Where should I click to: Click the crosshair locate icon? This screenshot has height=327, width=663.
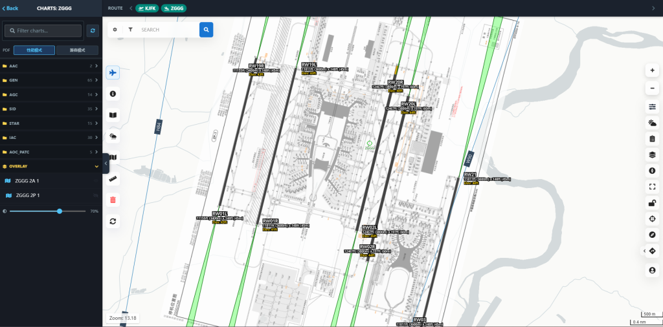652,218
